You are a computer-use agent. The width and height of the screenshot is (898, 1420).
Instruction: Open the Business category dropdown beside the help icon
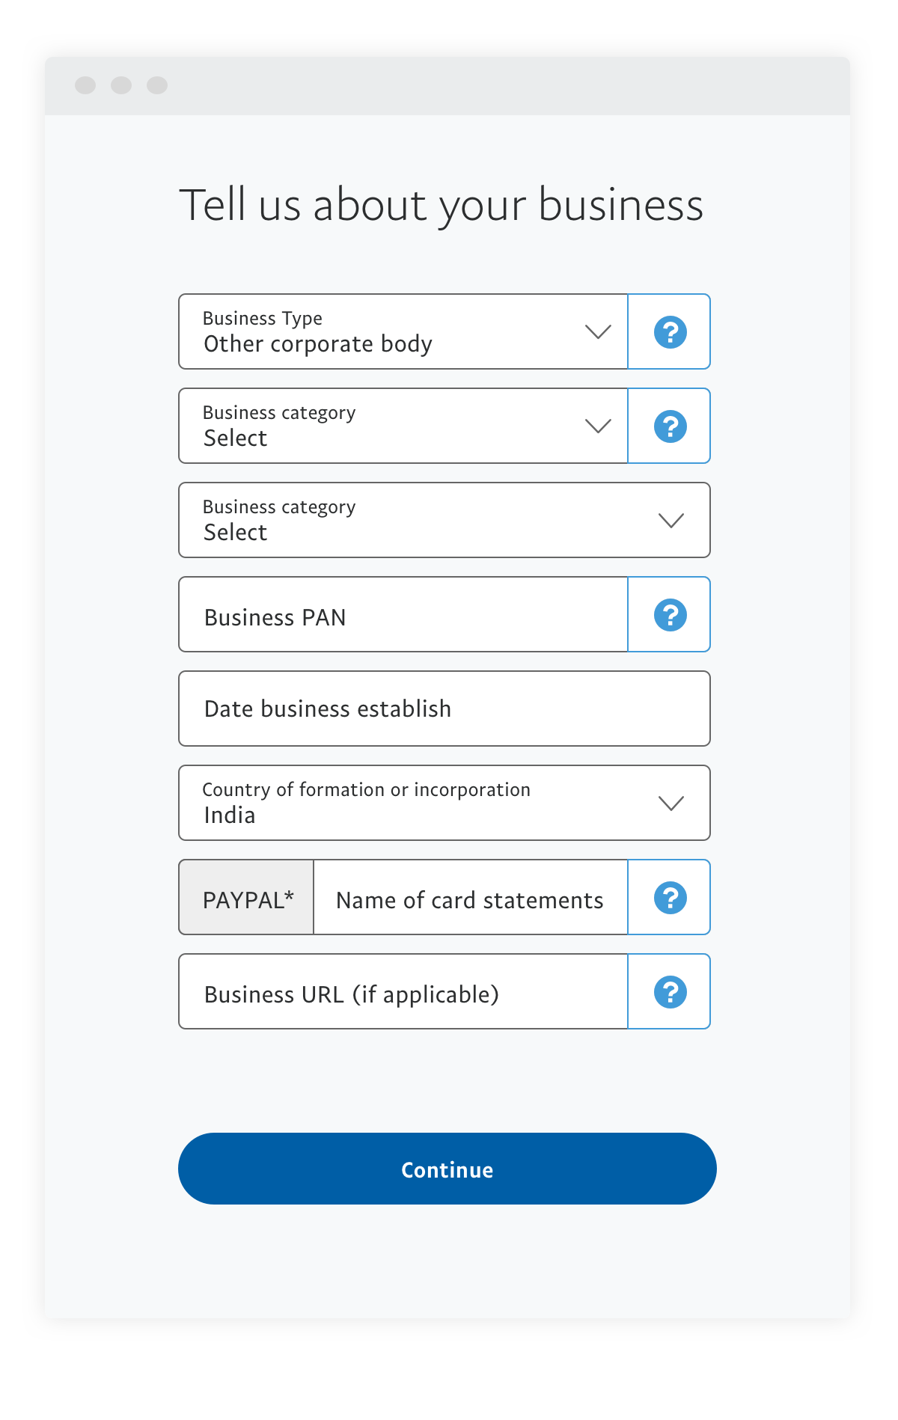coord(598,426)
